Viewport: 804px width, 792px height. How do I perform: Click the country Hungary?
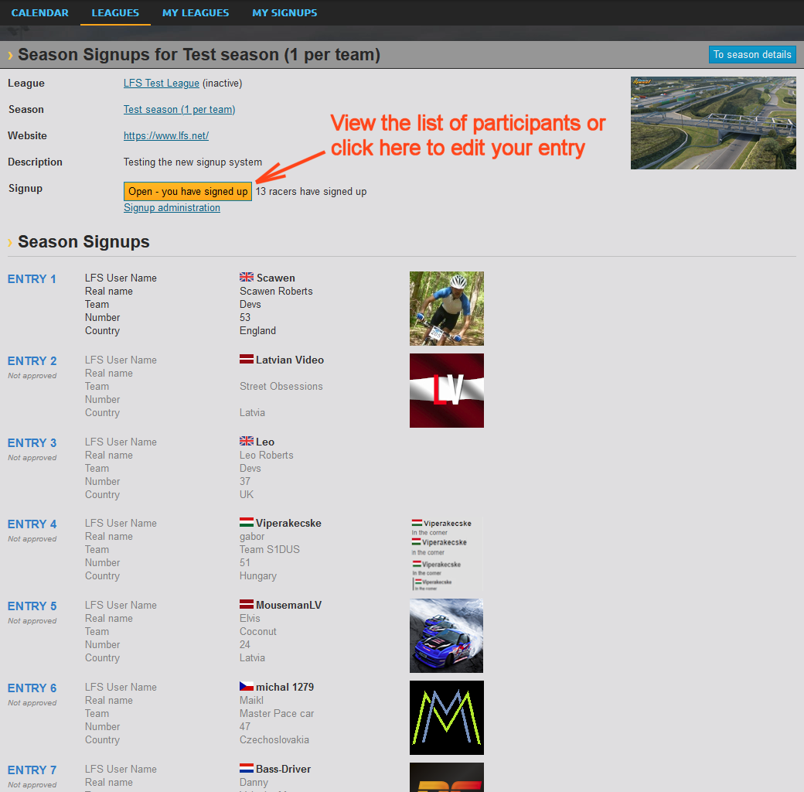pyautogui.click(x=258, y=576)
